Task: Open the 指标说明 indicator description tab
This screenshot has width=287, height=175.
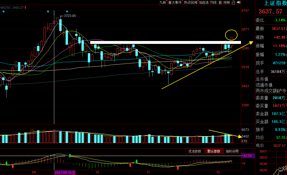Action: pyautogui.click(x=232, y=151)
